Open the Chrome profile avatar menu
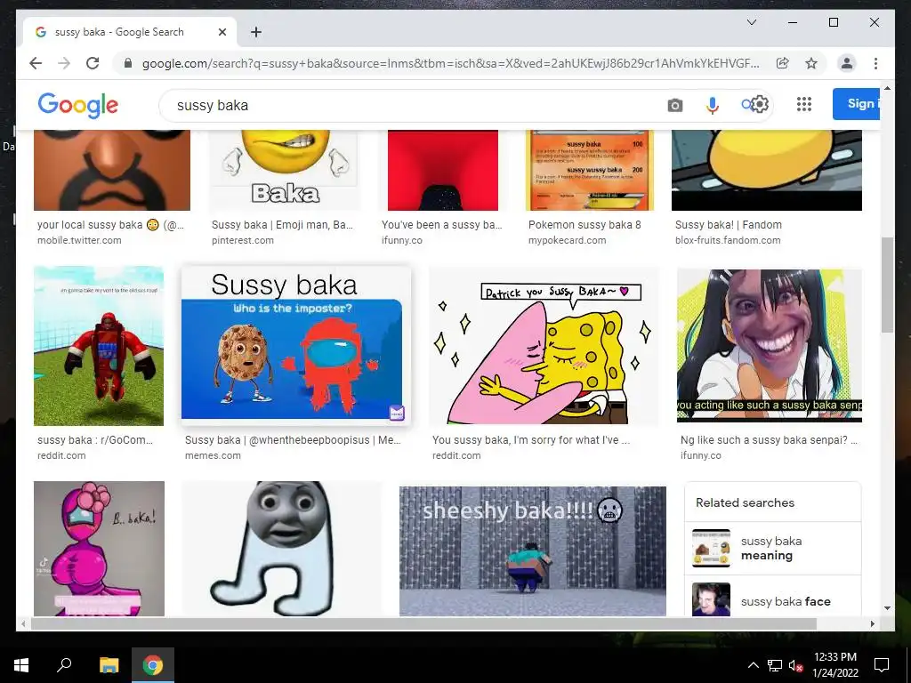911x683 pixels. point(847,63)
